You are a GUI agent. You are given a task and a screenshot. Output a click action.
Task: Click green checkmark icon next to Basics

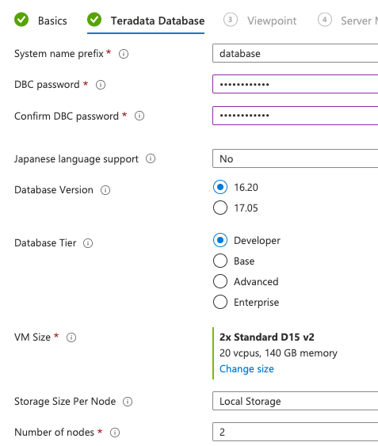[21, 20]
